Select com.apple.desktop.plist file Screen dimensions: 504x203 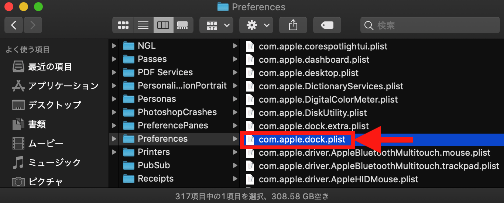309,73
